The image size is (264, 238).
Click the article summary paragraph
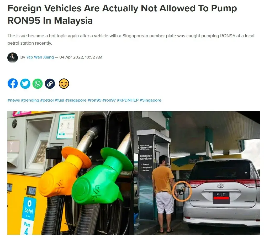click(x=131, y=39)
